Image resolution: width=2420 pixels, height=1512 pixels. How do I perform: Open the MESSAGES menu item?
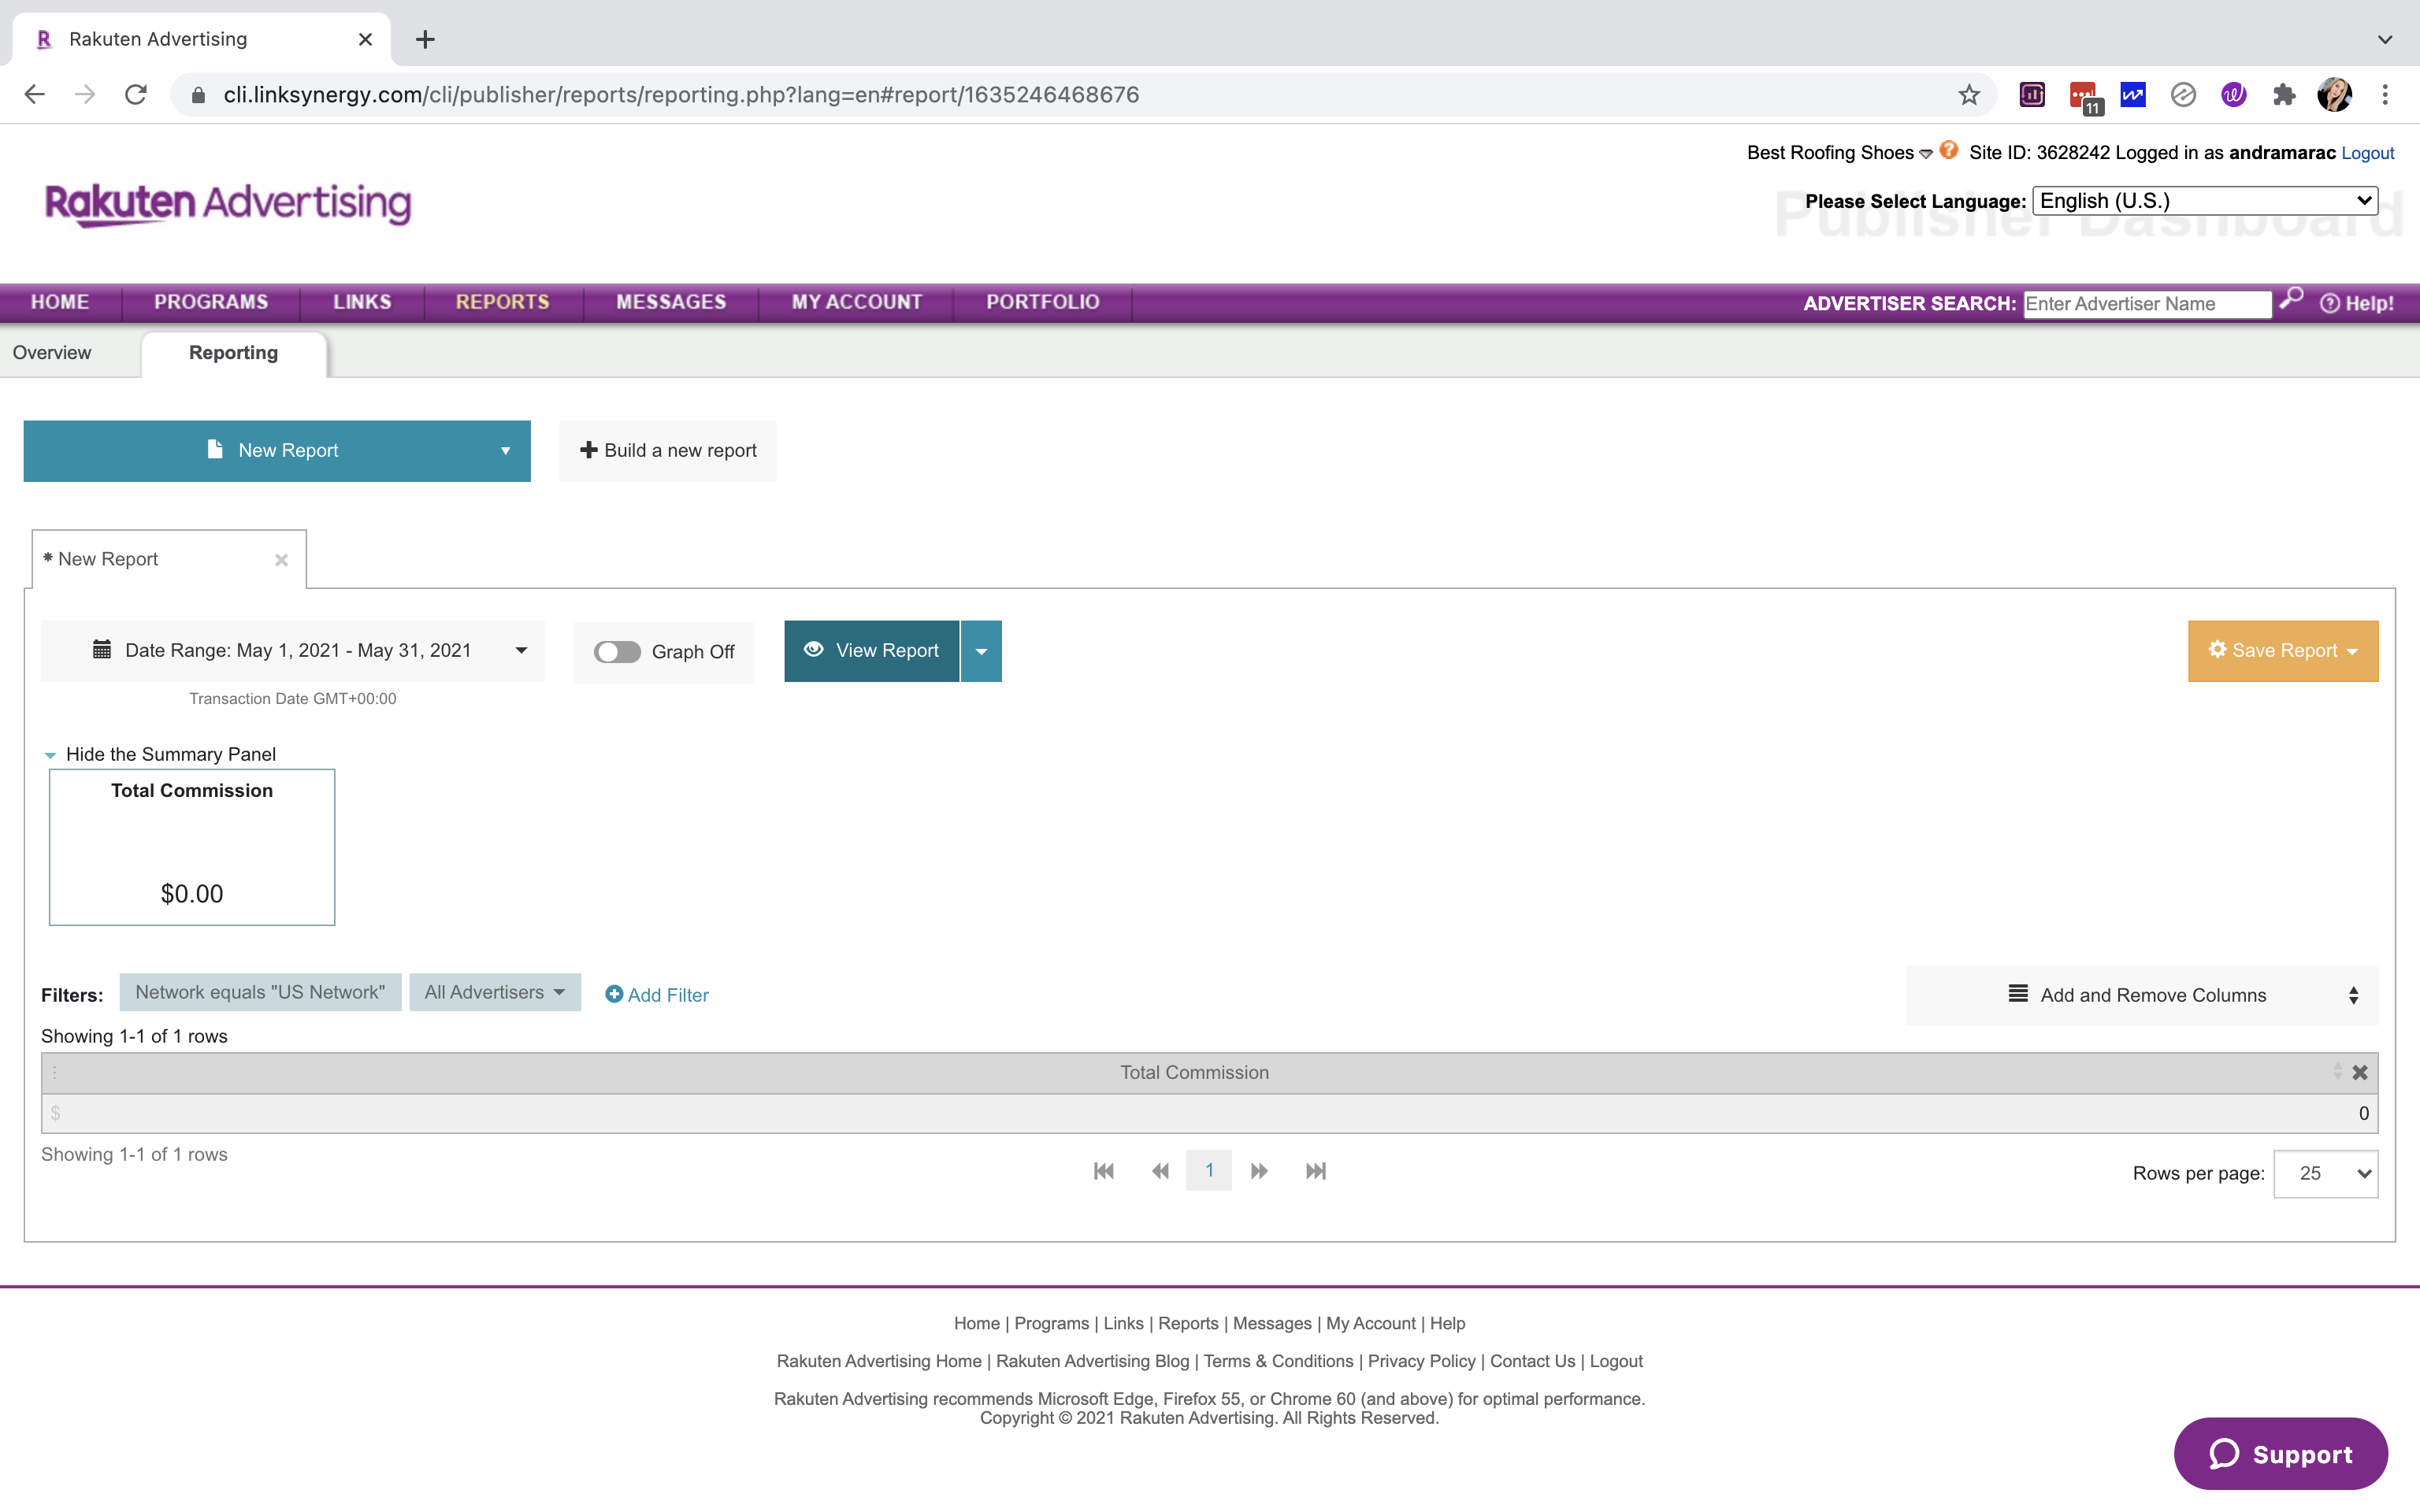click(x=671, y=302)
